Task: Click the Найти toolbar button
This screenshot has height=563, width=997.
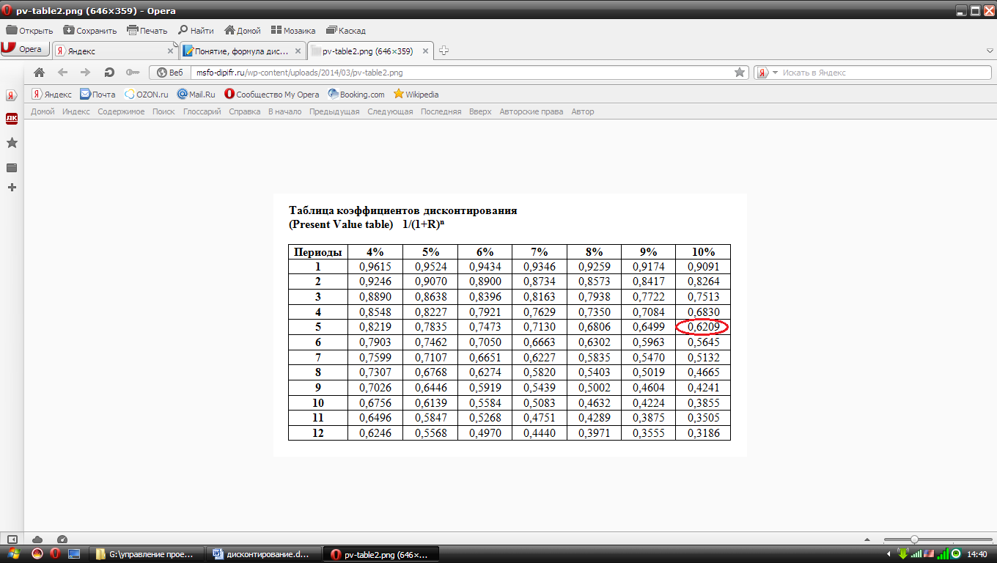Action: pos(196,31)
